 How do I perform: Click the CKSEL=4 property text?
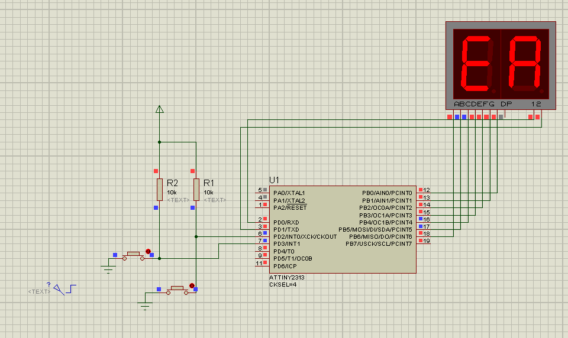pyautogui.click(x=283, y=285)
